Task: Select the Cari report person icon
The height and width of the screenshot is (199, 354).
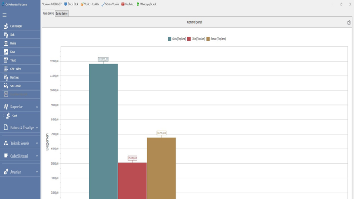Action: coord(8,116)
